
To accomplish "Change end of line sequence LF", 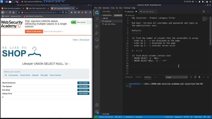I will tap(191, 117).
